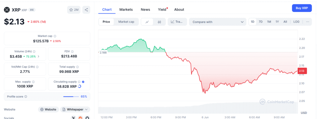Open the Yield tab
This screenshot has height=119, width=317.
(x=162, y=10)
